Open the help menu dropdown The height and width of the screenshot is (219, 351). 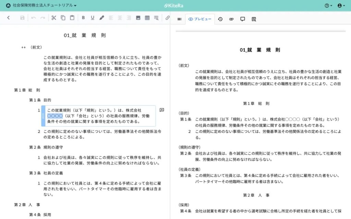click(x=328, y=5)
